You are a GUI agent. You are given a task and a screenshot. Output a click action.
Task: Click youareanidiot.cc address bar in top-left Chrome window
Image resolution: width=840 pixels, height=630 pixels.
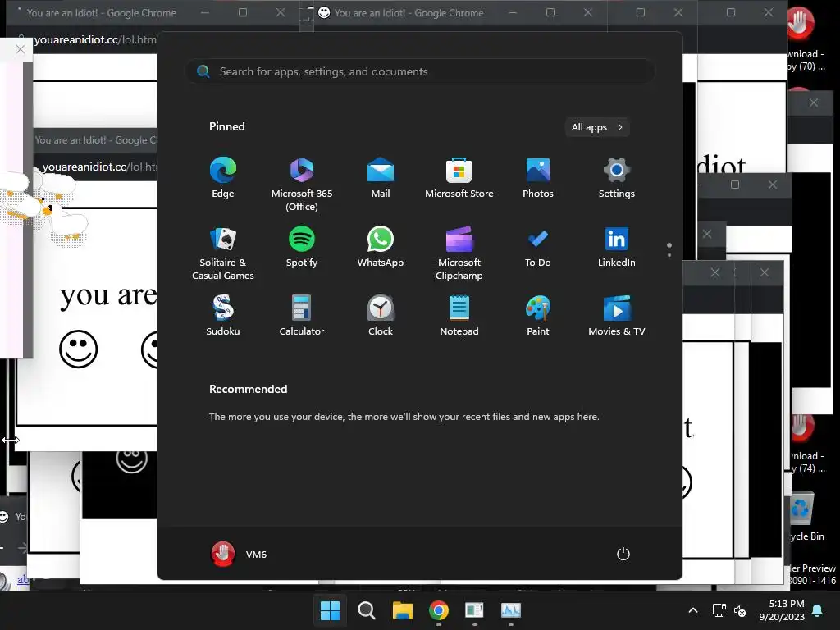[x=94, y=39]
